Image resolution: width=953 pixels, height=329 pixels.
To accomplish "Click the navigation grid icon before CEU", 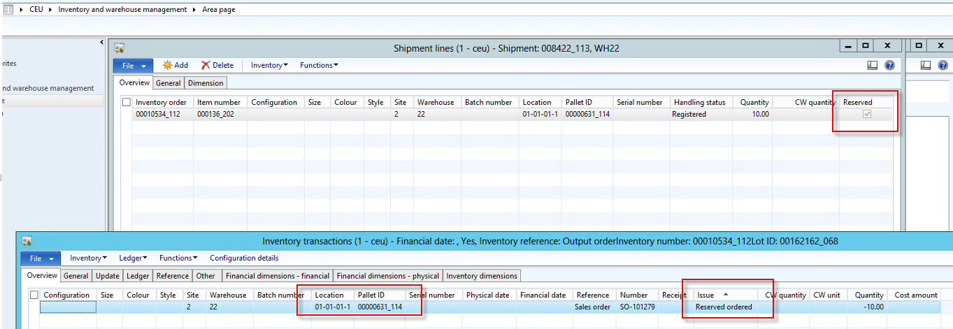I will (8, 10).
